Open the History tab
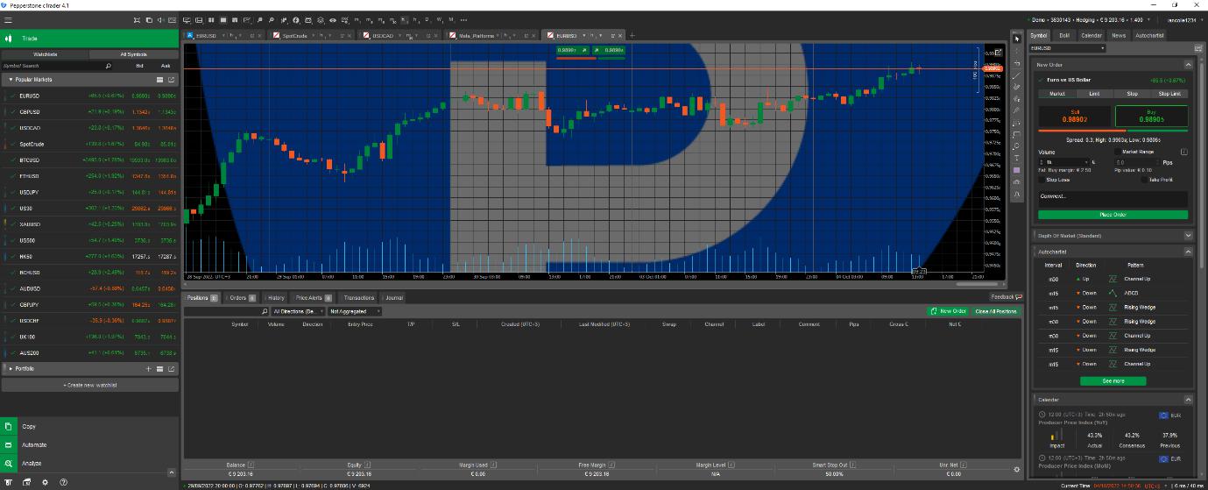1208x490 pixels. point(275,298)
